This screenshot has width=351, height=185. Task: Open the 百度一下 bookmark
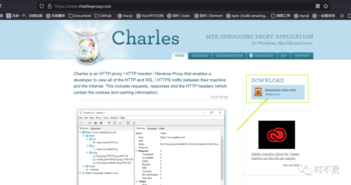24,16
